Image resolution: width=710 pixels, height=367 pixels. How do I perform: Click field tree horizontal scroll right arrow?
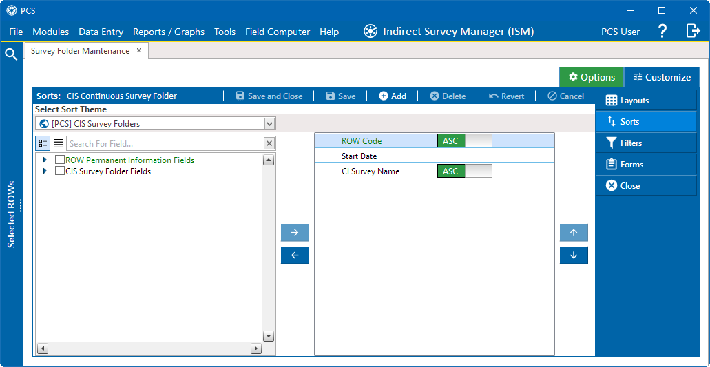256,348
